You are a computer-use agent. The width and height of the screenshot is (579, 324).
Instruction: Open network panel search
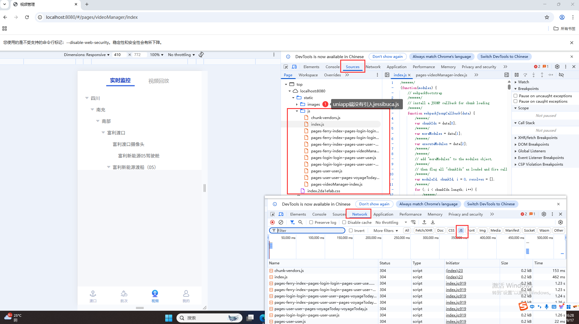pyautogui.click(x=301, y=222)
